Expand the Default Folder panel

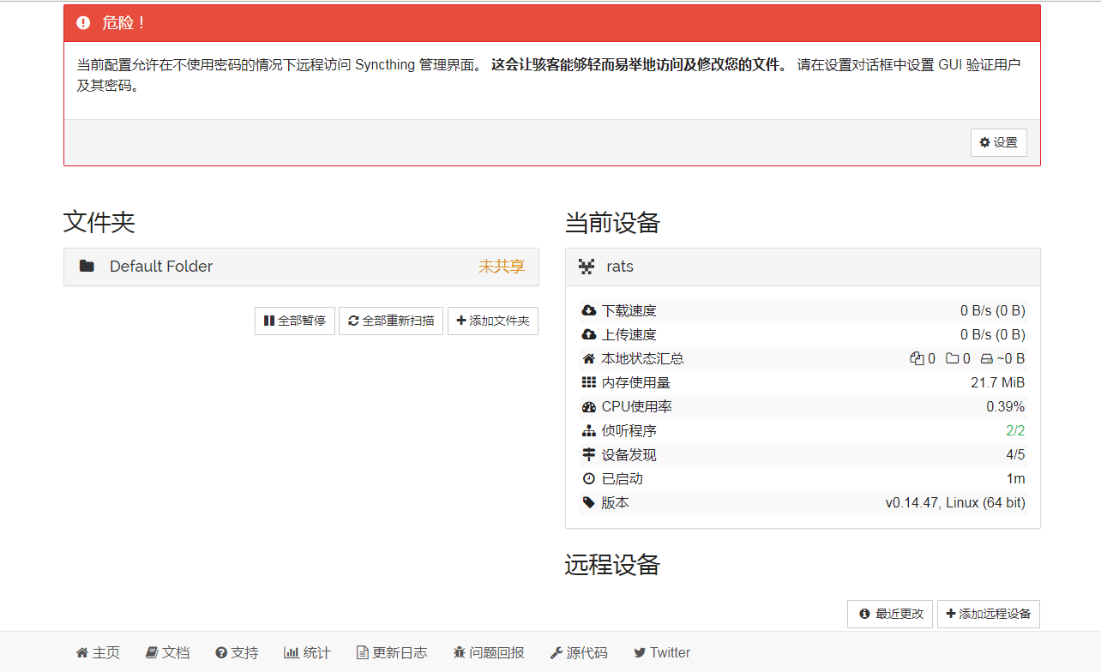(301, 267)
